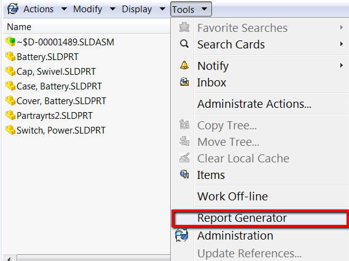Click the Items icon in Tools menu
Viewport: 349px width, 261px height.
pos(184,174)
